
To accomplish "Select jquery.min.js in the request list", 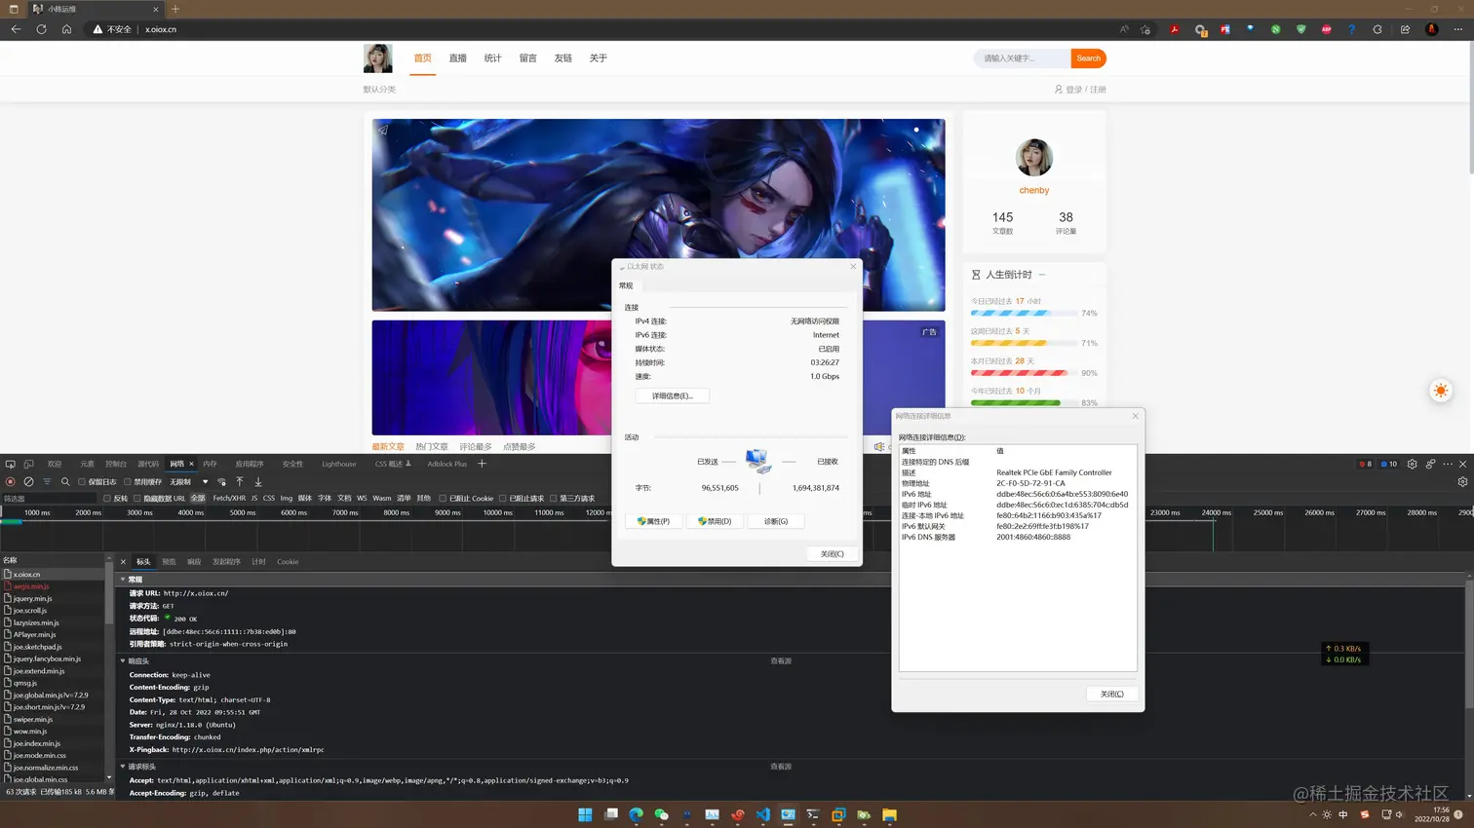I will click(32, 598).
